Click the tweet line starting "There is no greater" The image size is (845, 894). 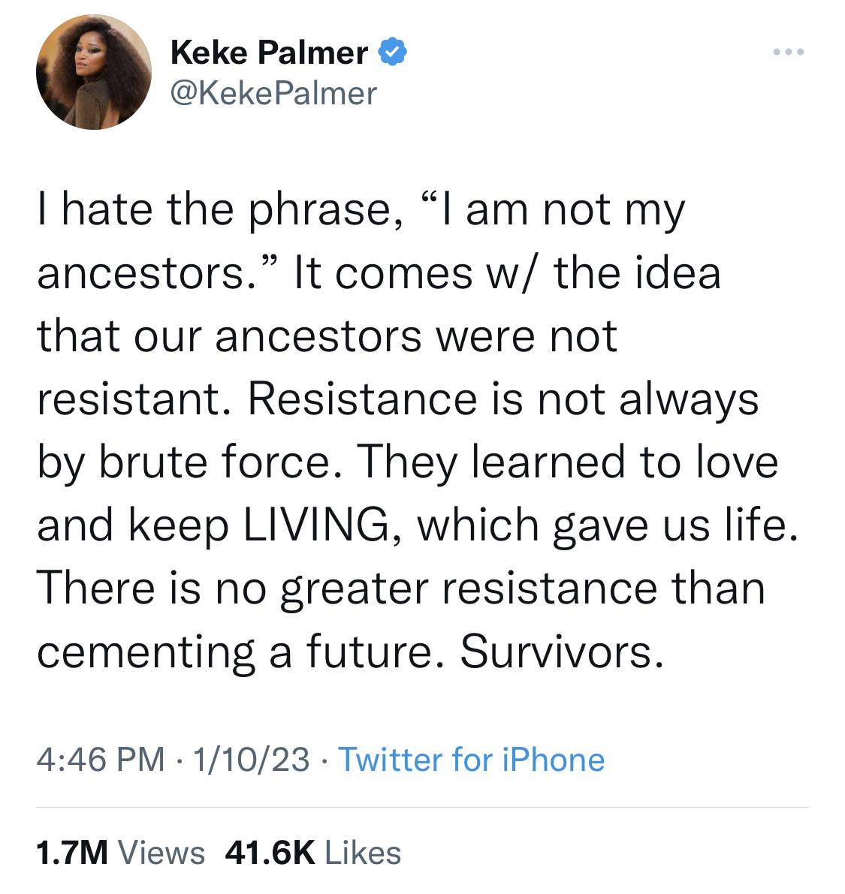coord(400,588)
